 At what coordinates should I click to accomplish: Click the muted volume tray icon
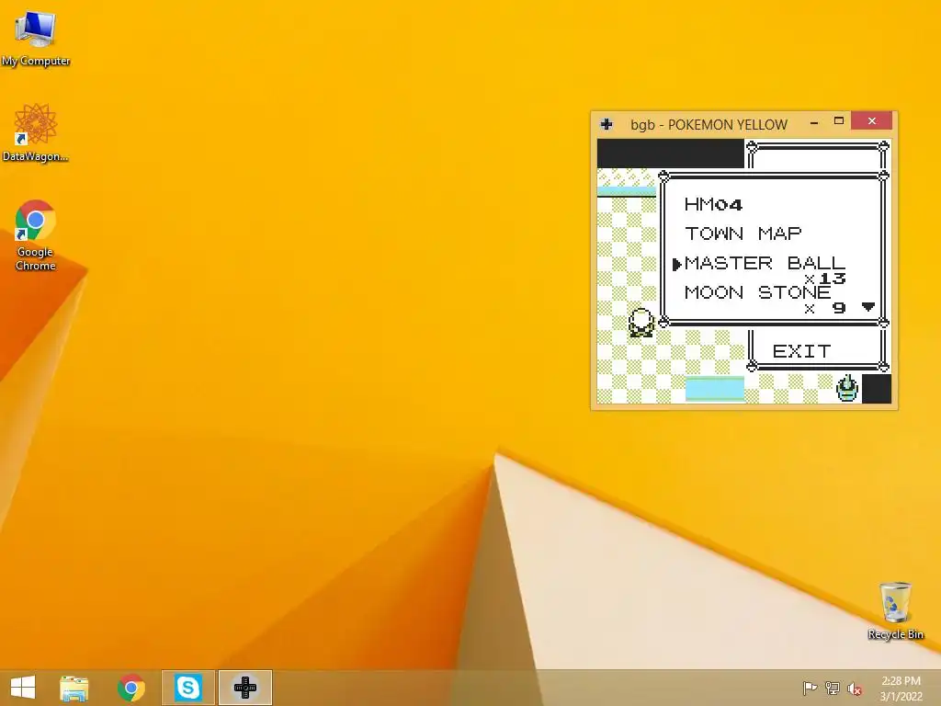pos(855,689)
